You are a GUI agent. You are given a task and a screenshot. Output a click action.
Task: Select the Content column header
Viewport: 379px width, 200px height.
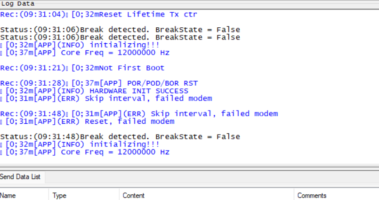133,195
